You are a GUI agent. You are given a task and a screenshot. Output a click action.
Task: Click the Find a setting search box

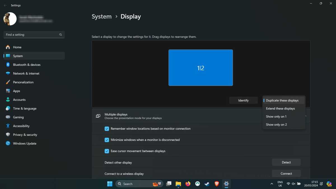(x=32, y=35)
